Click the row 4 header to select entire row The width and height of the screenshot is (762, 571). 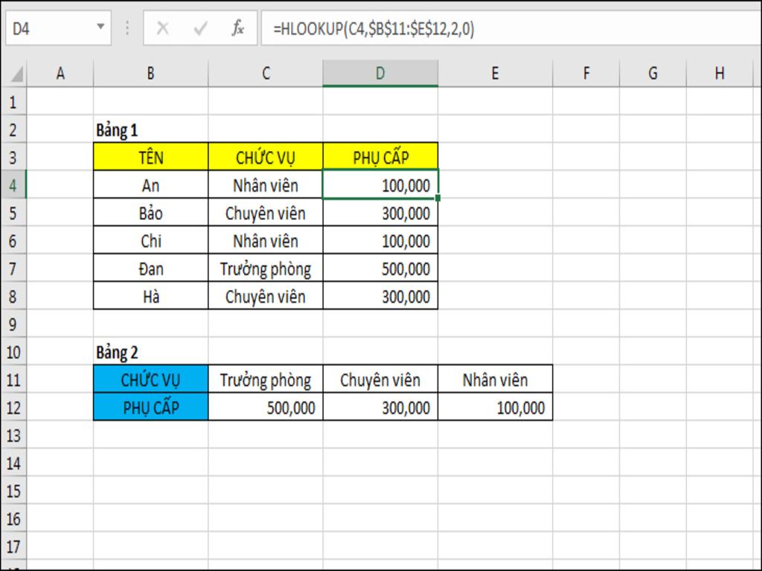[x=13, y=185]
